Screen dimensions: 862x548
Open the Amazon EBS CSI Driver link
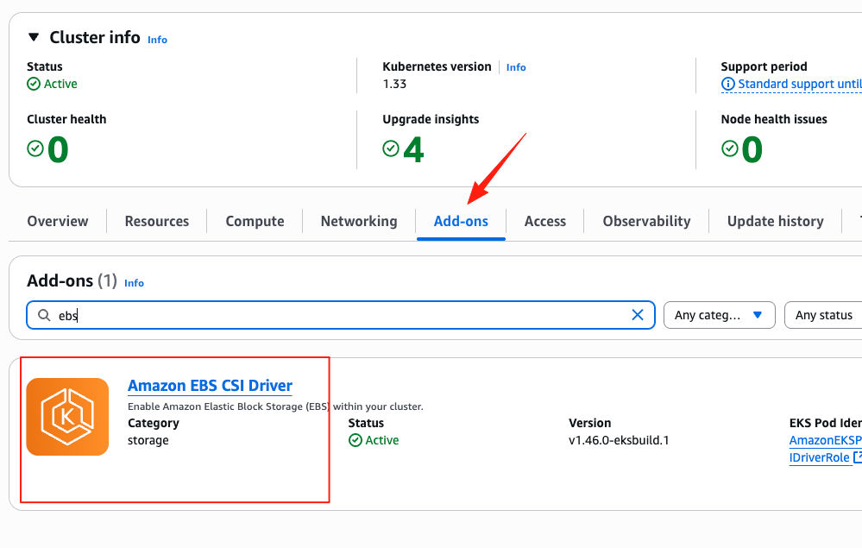tap(210, 386)
